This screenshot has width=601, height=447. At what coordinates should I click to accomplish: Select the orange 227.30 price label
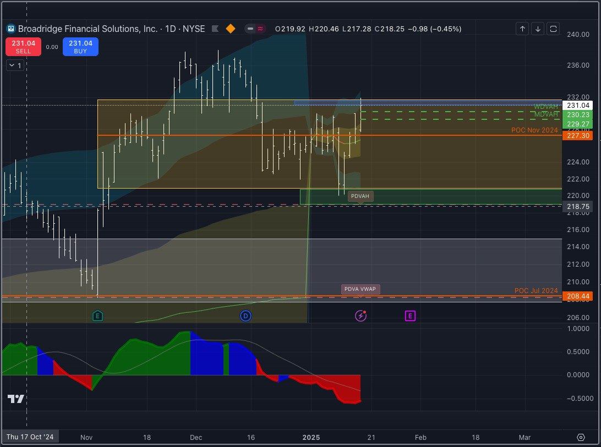(x=576, y=135)
